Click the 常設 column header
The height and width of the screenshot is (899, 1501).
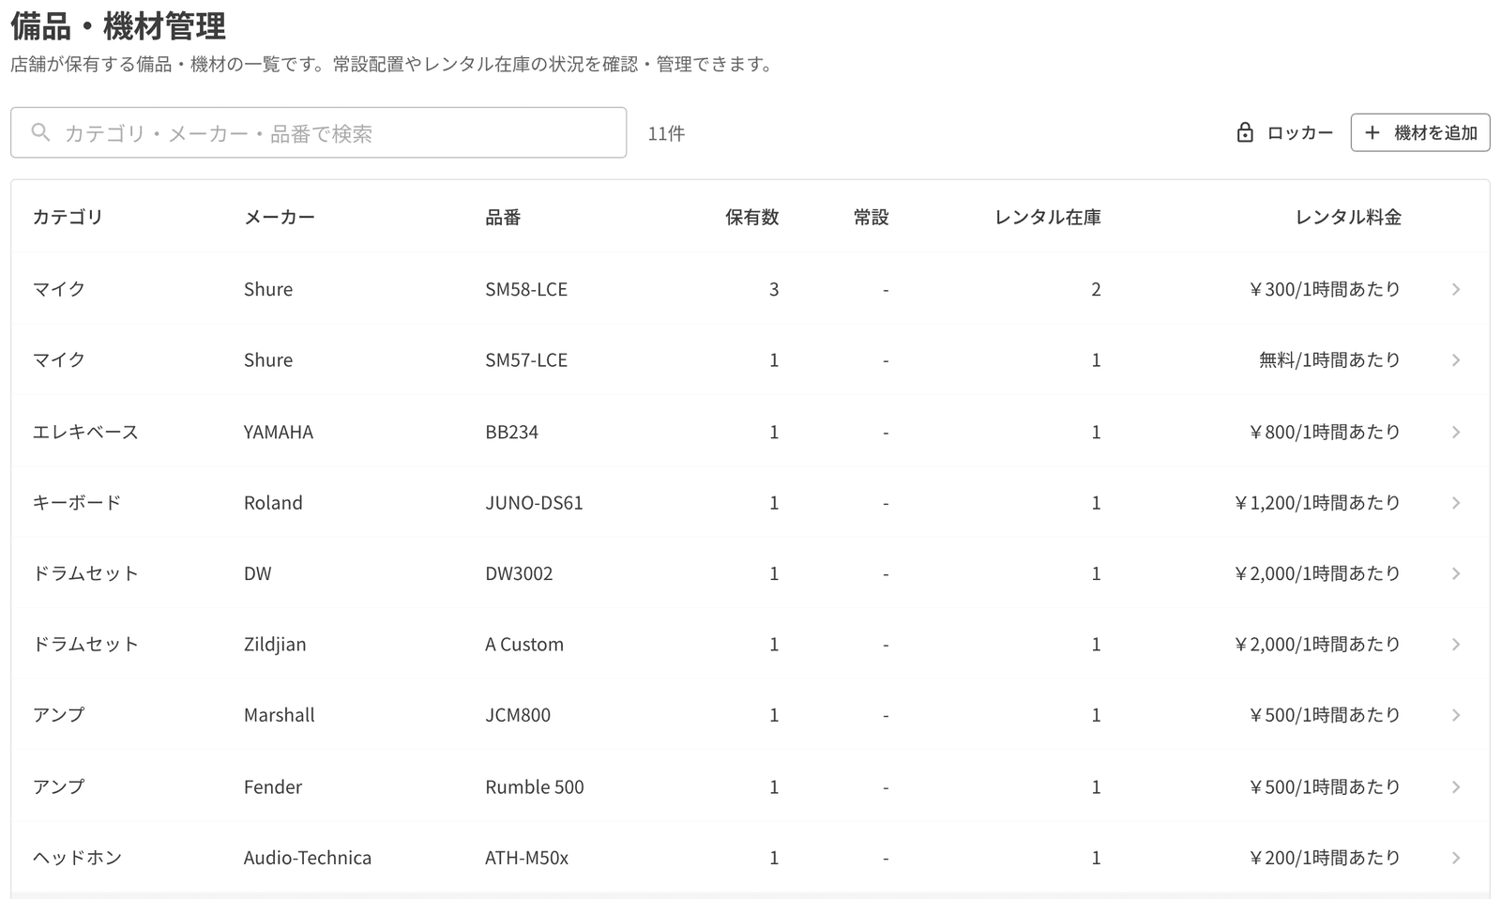(872, 217)
